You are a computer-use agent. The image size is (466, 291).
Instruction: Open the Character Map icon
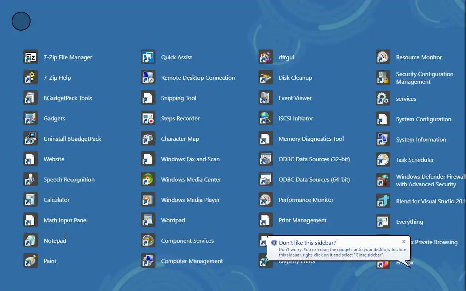(x=148, y=139)
